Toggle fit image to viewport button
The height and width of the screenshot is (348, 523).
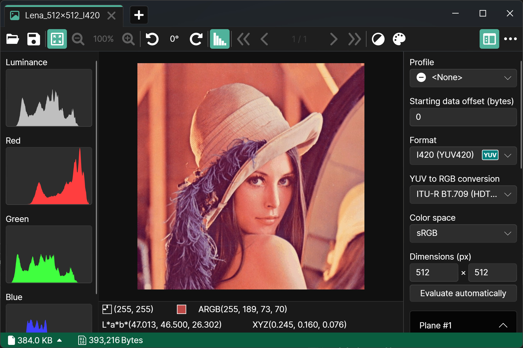click(x=57, y=39)
